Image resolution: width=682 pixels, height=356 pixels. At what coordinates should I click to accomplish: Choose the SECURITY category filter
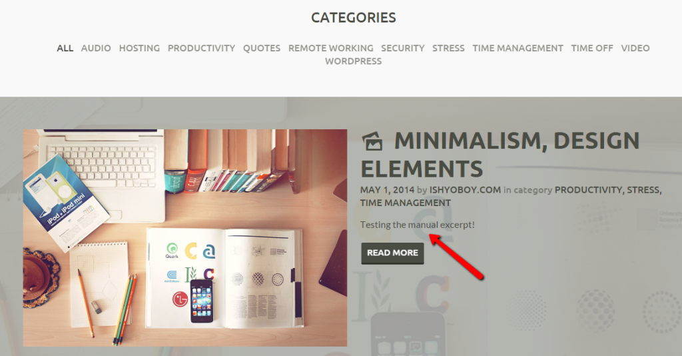(403, 48)
